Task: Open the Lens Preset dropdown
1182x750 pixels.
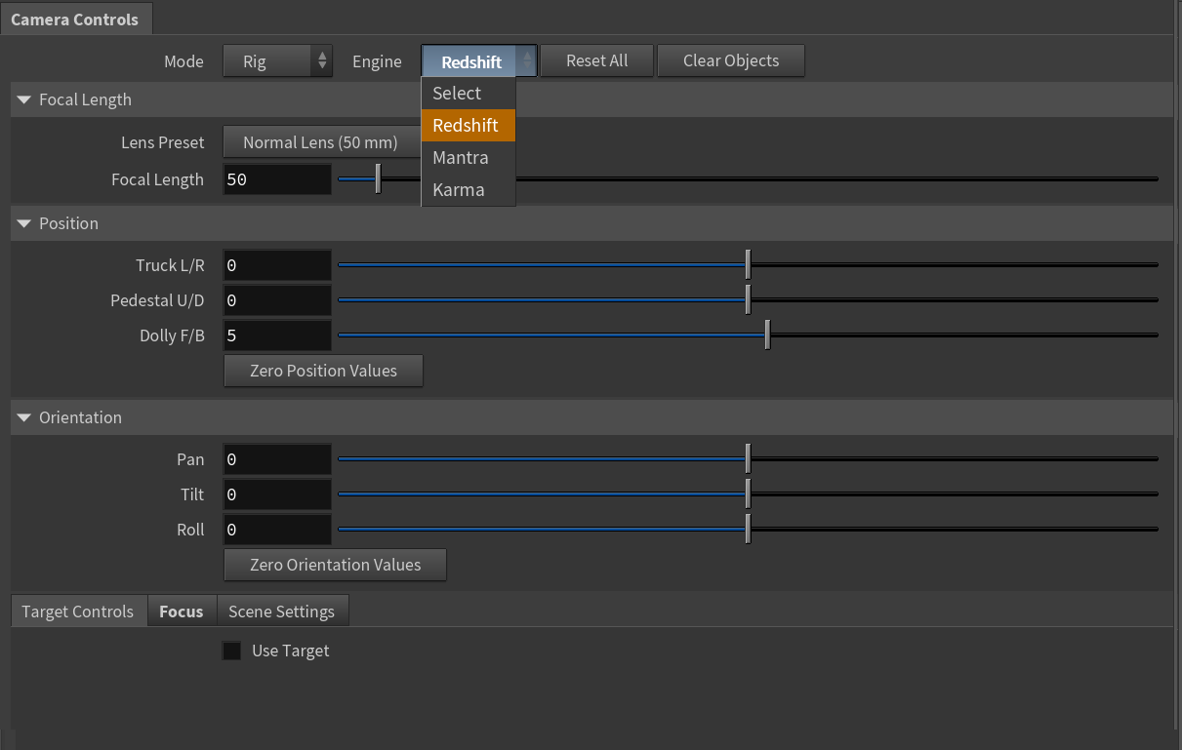Action: [321, 142]
